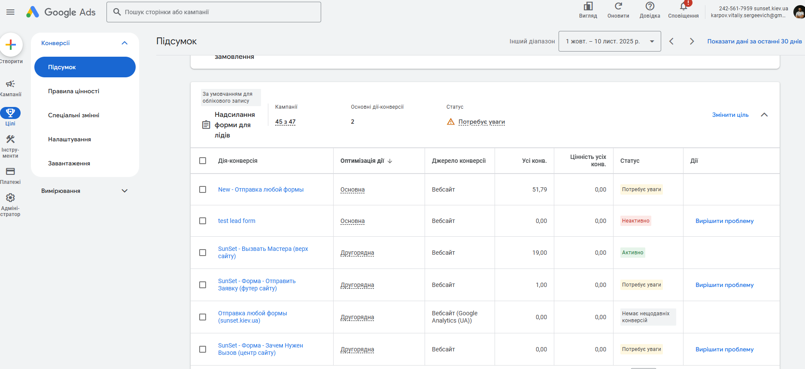Collapse the lead form goal card chevron
This screenshot has height=369, width=805.
click(764, 115)
